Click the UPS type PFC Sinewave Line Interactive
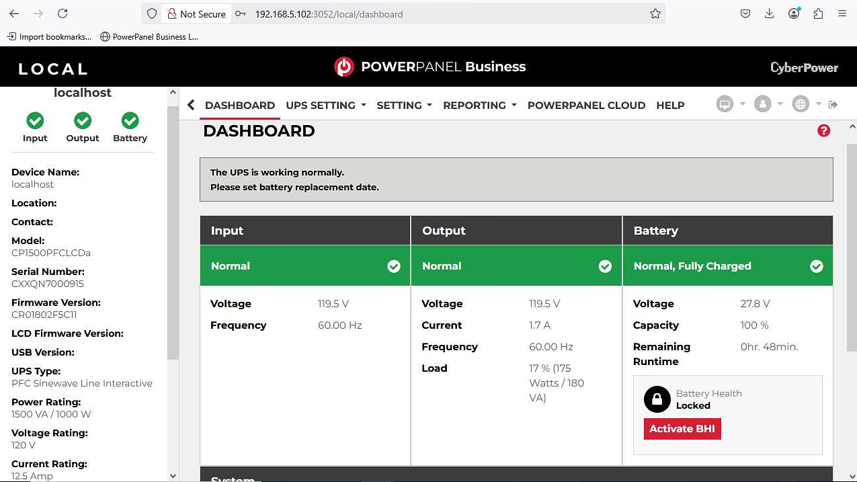Viewport: 857px width, 482px height. point(82,383)
